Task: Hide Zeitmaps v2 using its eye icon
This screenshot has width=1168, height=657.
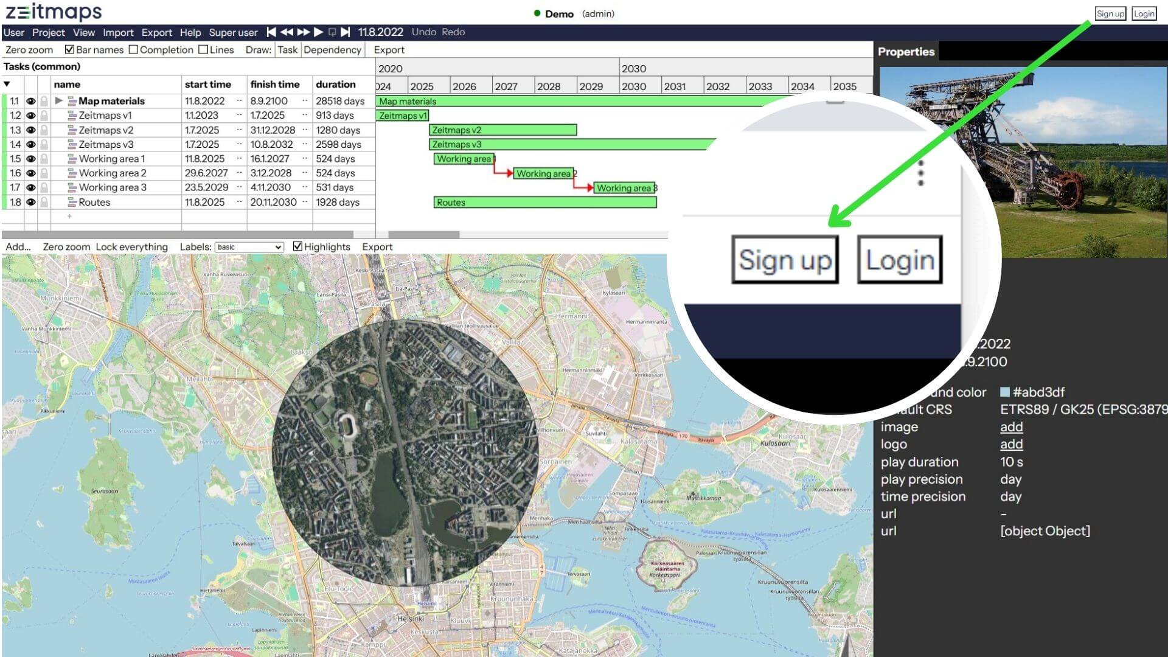Action: click(x=30, y=130)
